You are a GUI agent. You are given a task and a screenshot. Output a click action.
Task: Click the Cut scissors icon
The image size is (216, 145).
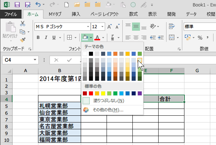[x=23, y=23]
